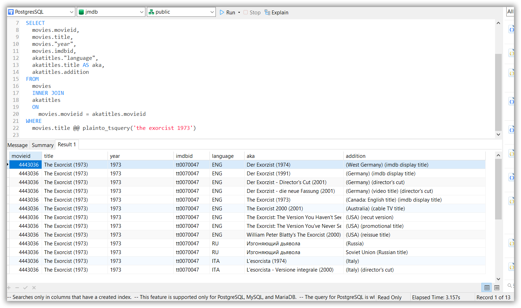
Task: Click the '(USA) (recut version)' cell
Action: [414, 217]
